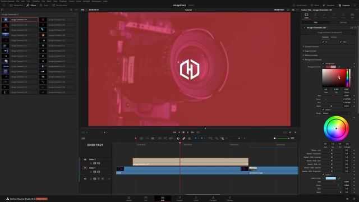Select the Blade Edit Mode tool

point(153,139)
